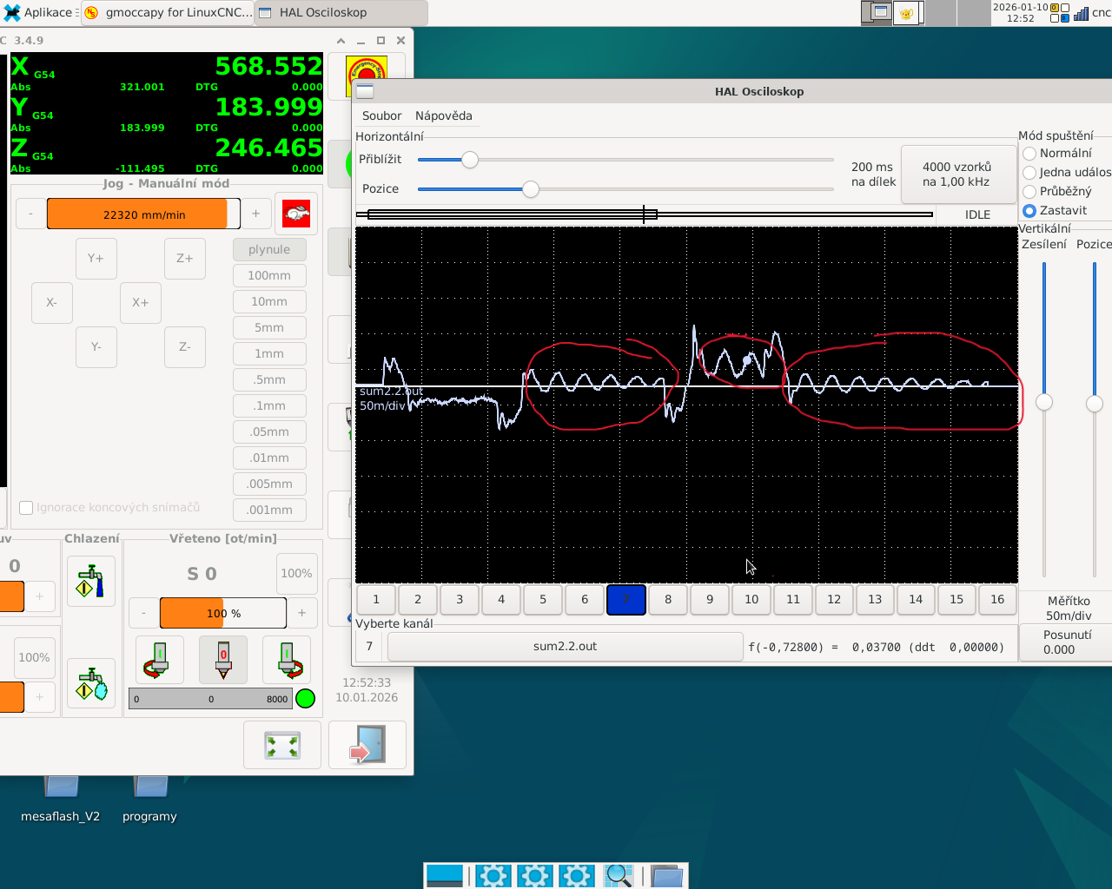Click the mist coolant faucet icon
The image size is (1112, 889).
91,684
